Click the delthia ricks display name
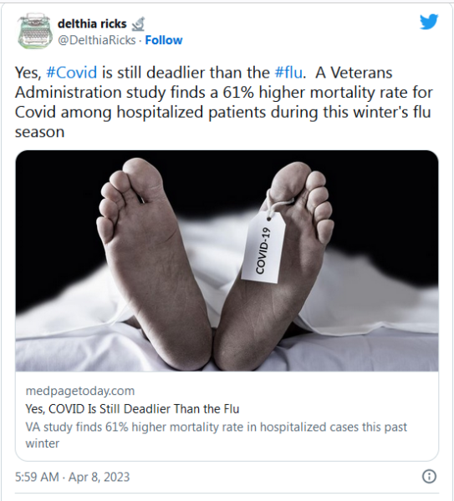The image size is (454, 501). coord(92,24)
